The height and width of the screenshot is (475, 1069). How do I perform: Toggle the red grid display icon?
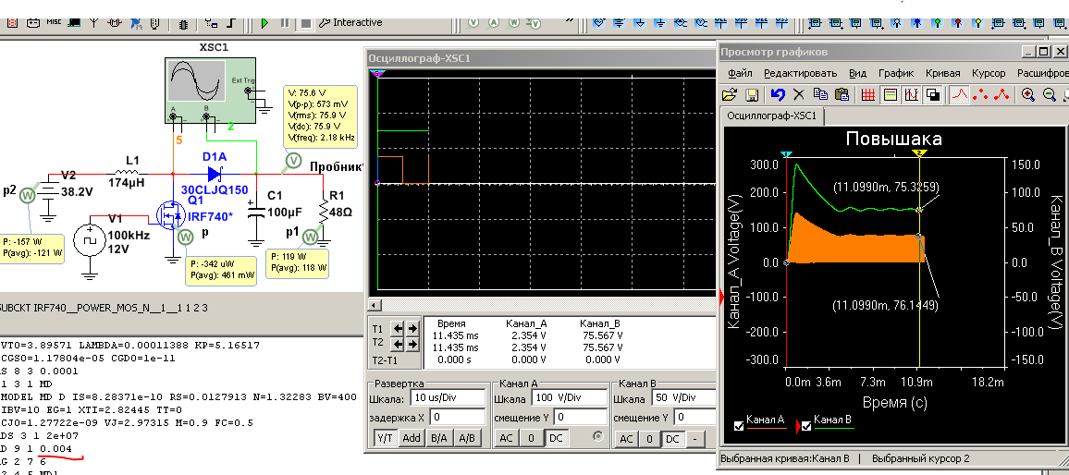tap(868, 94)
